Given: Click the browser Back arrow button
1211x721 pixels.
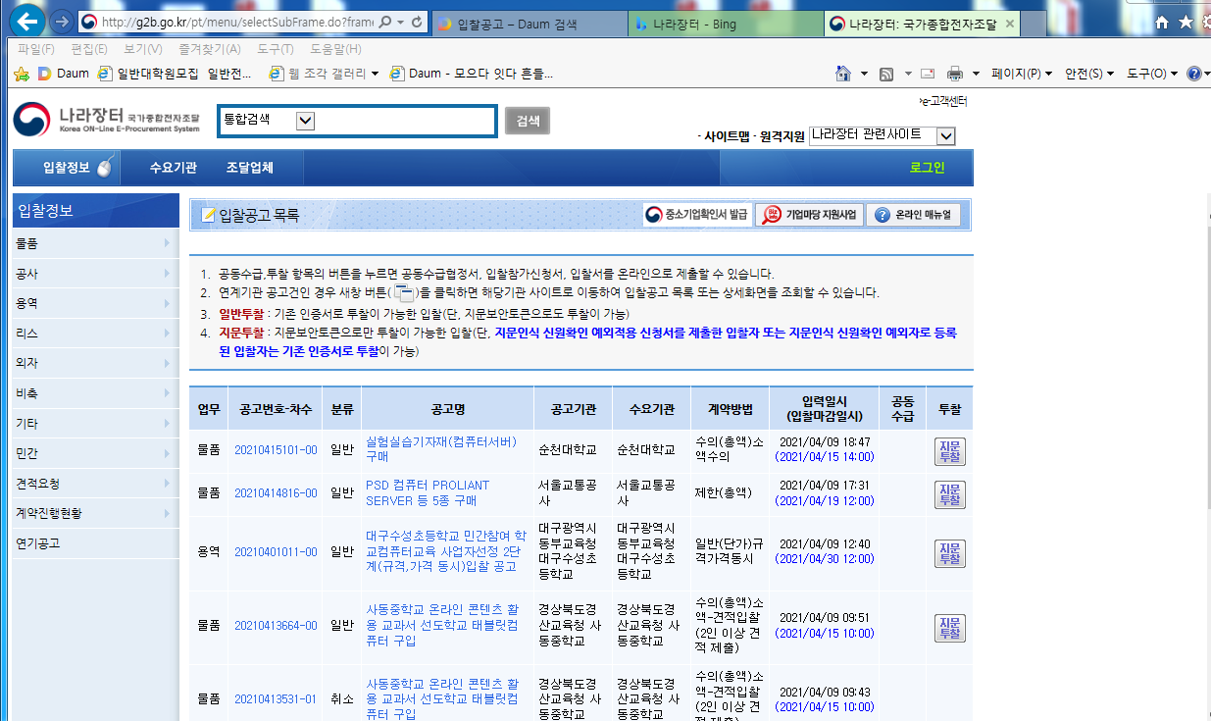Looking at the screenshot, I should 29,20.
